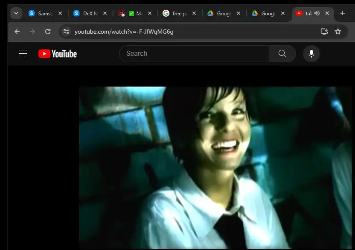Image resolution: width=355 pixels, height=250 pixels.
Task: Close the second Google Drive tab
Action: coord(283,13)
